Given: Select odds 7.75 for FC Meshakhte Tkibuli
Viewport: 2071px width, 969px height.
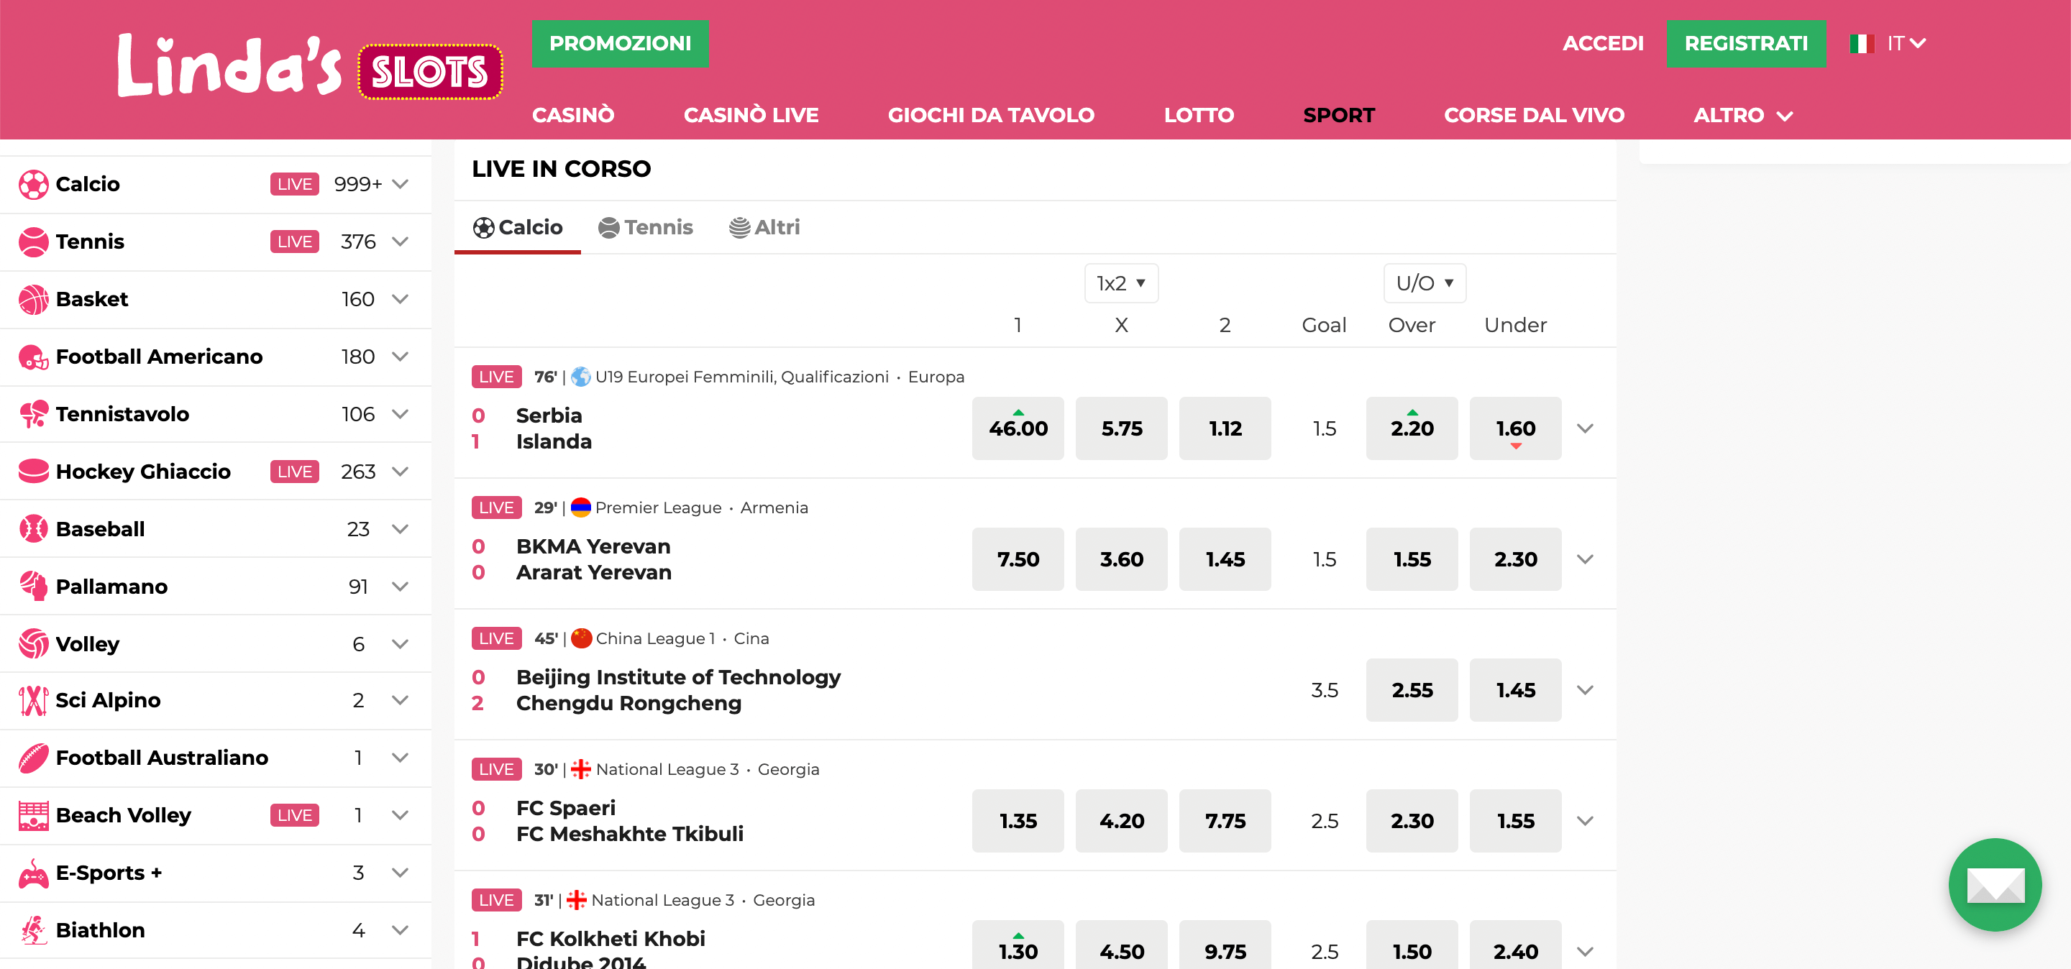Looking at the screenshot, I should coord(1225,822).
